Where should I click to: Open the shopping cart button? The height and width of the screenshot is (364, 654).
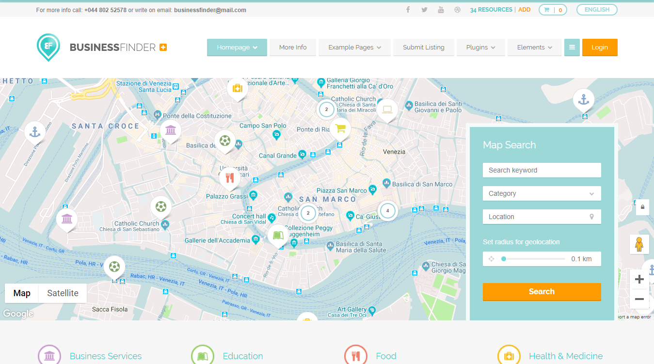[553, 10]
